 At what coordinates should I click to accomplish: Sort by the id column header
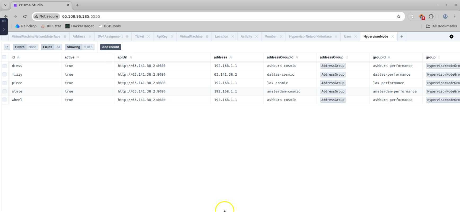coord(35,57)
